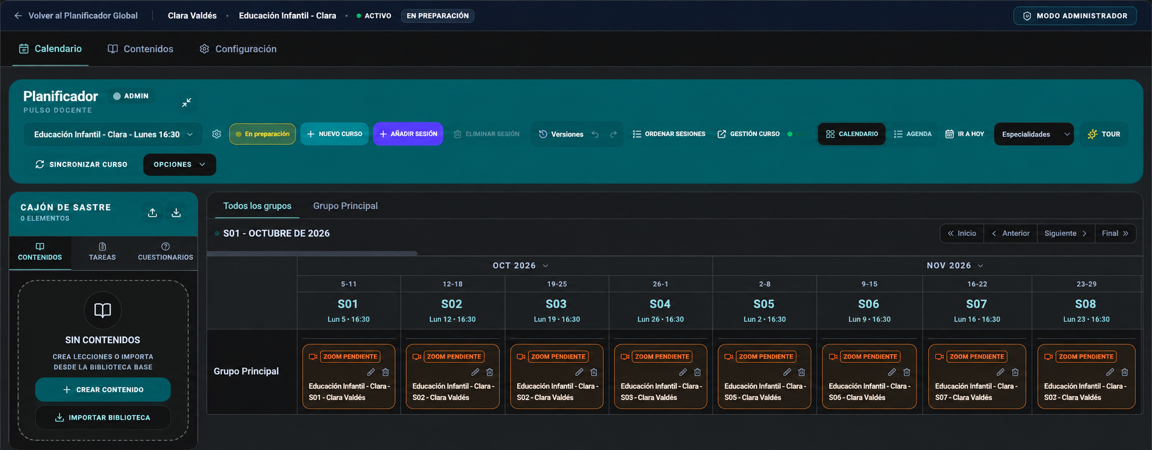Open the Versiones history
Viewport: 1152px width, 450px height.
pos(561,134)
